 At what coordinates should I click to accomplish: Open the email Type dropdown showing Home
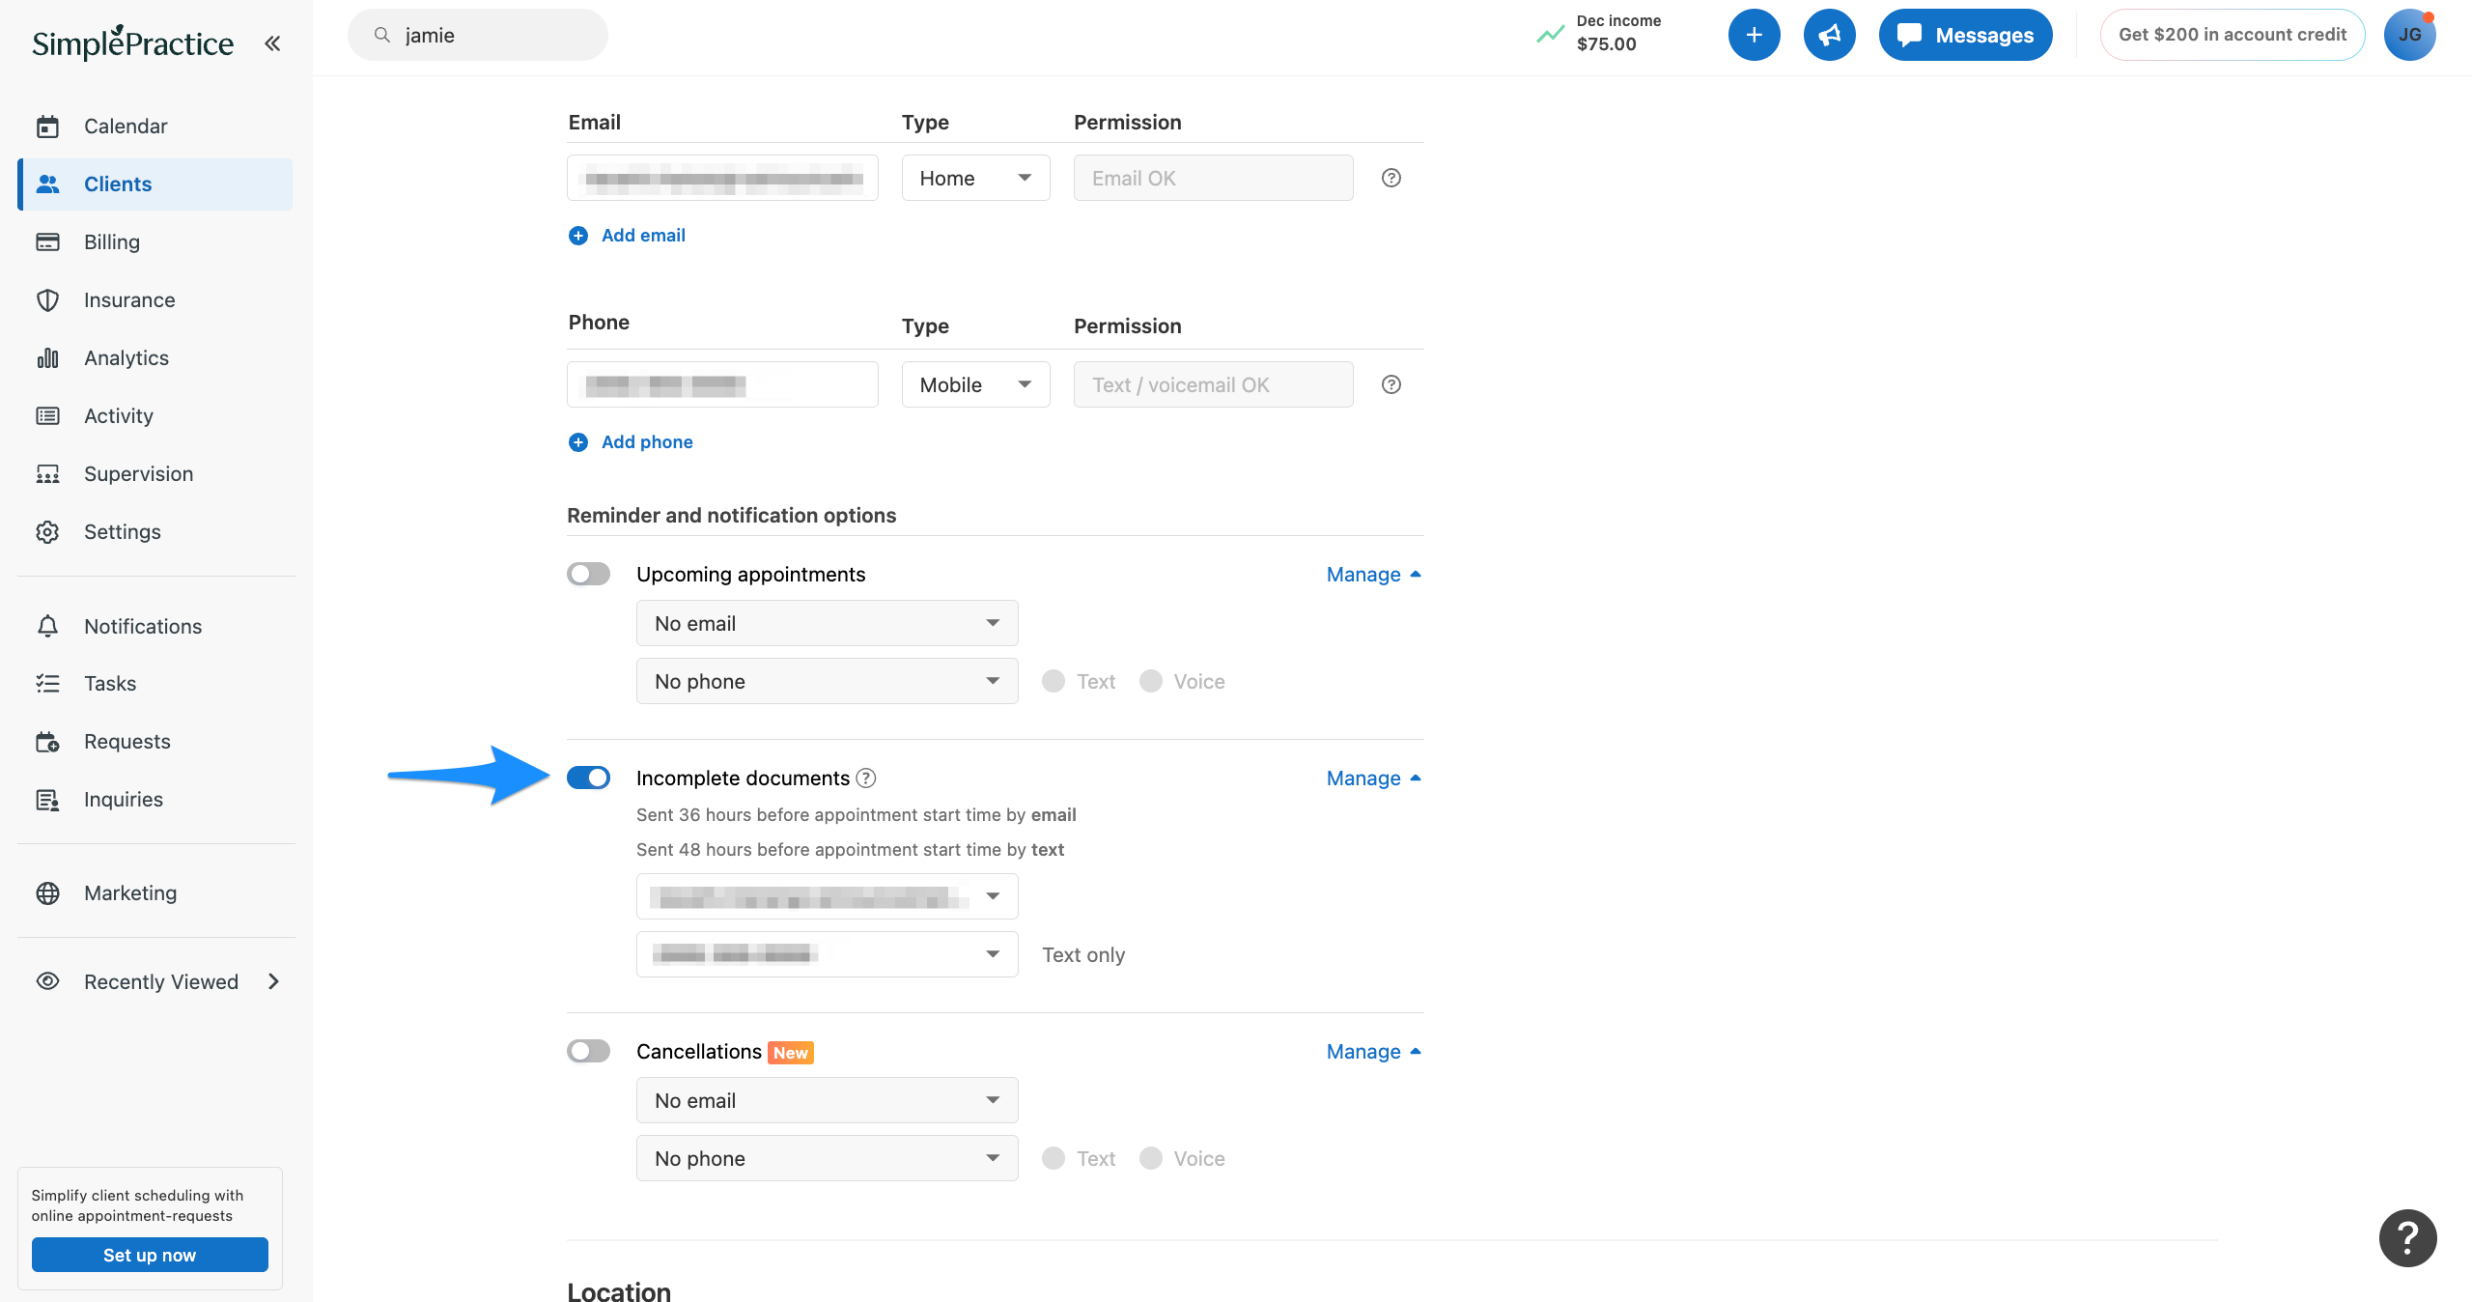pyautogui.click(x=975, y=178)
